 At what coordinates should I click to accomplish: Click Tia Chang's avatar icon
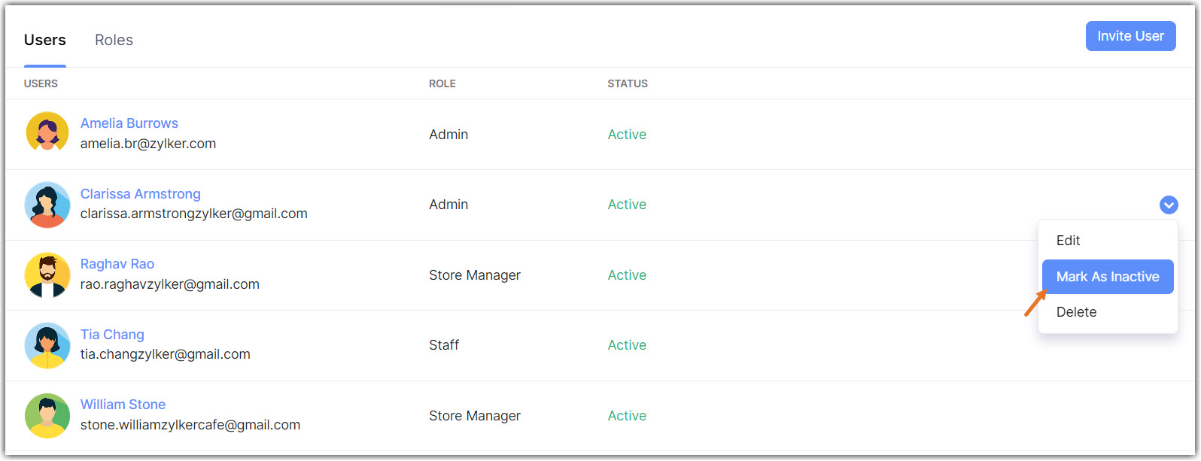click(47, 345)
